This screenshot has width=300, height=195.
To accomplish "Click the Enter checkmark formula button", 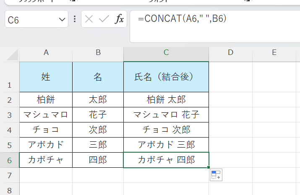I will pos(104,19).
